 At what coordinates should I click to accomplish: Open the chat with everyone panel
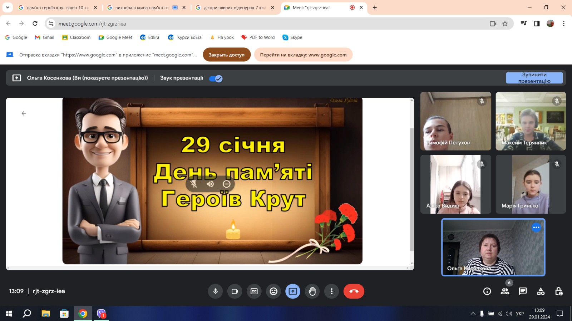tap(523, 291)
